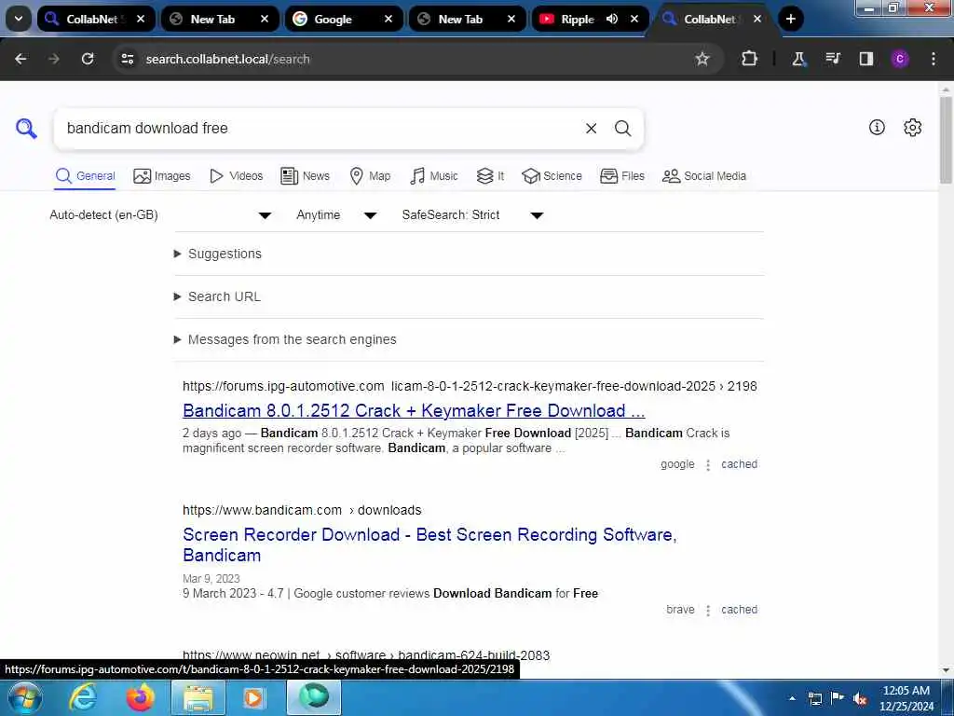Open Windows Media Player from taskbar
The height and width of the screenshot is (716, 954).
(253, 697)
